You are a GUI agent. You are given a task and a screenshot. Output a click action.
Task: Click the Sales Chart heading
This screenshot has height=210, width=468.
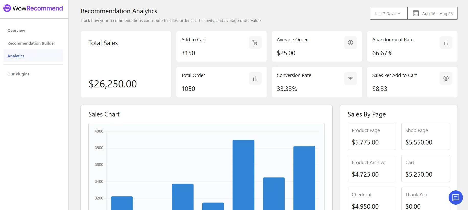pos(104,114)
